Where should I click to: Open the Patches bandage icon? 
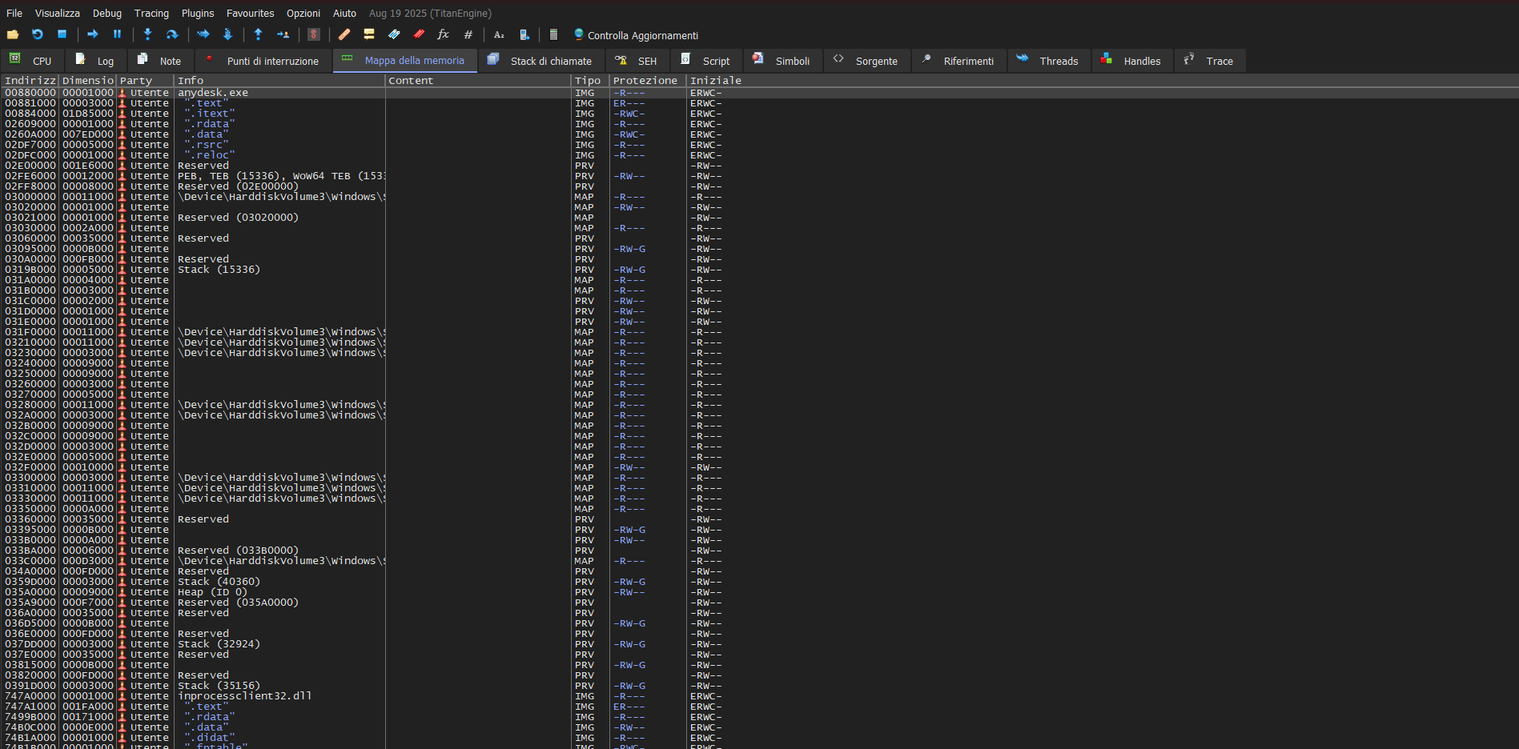pos(344,34)
